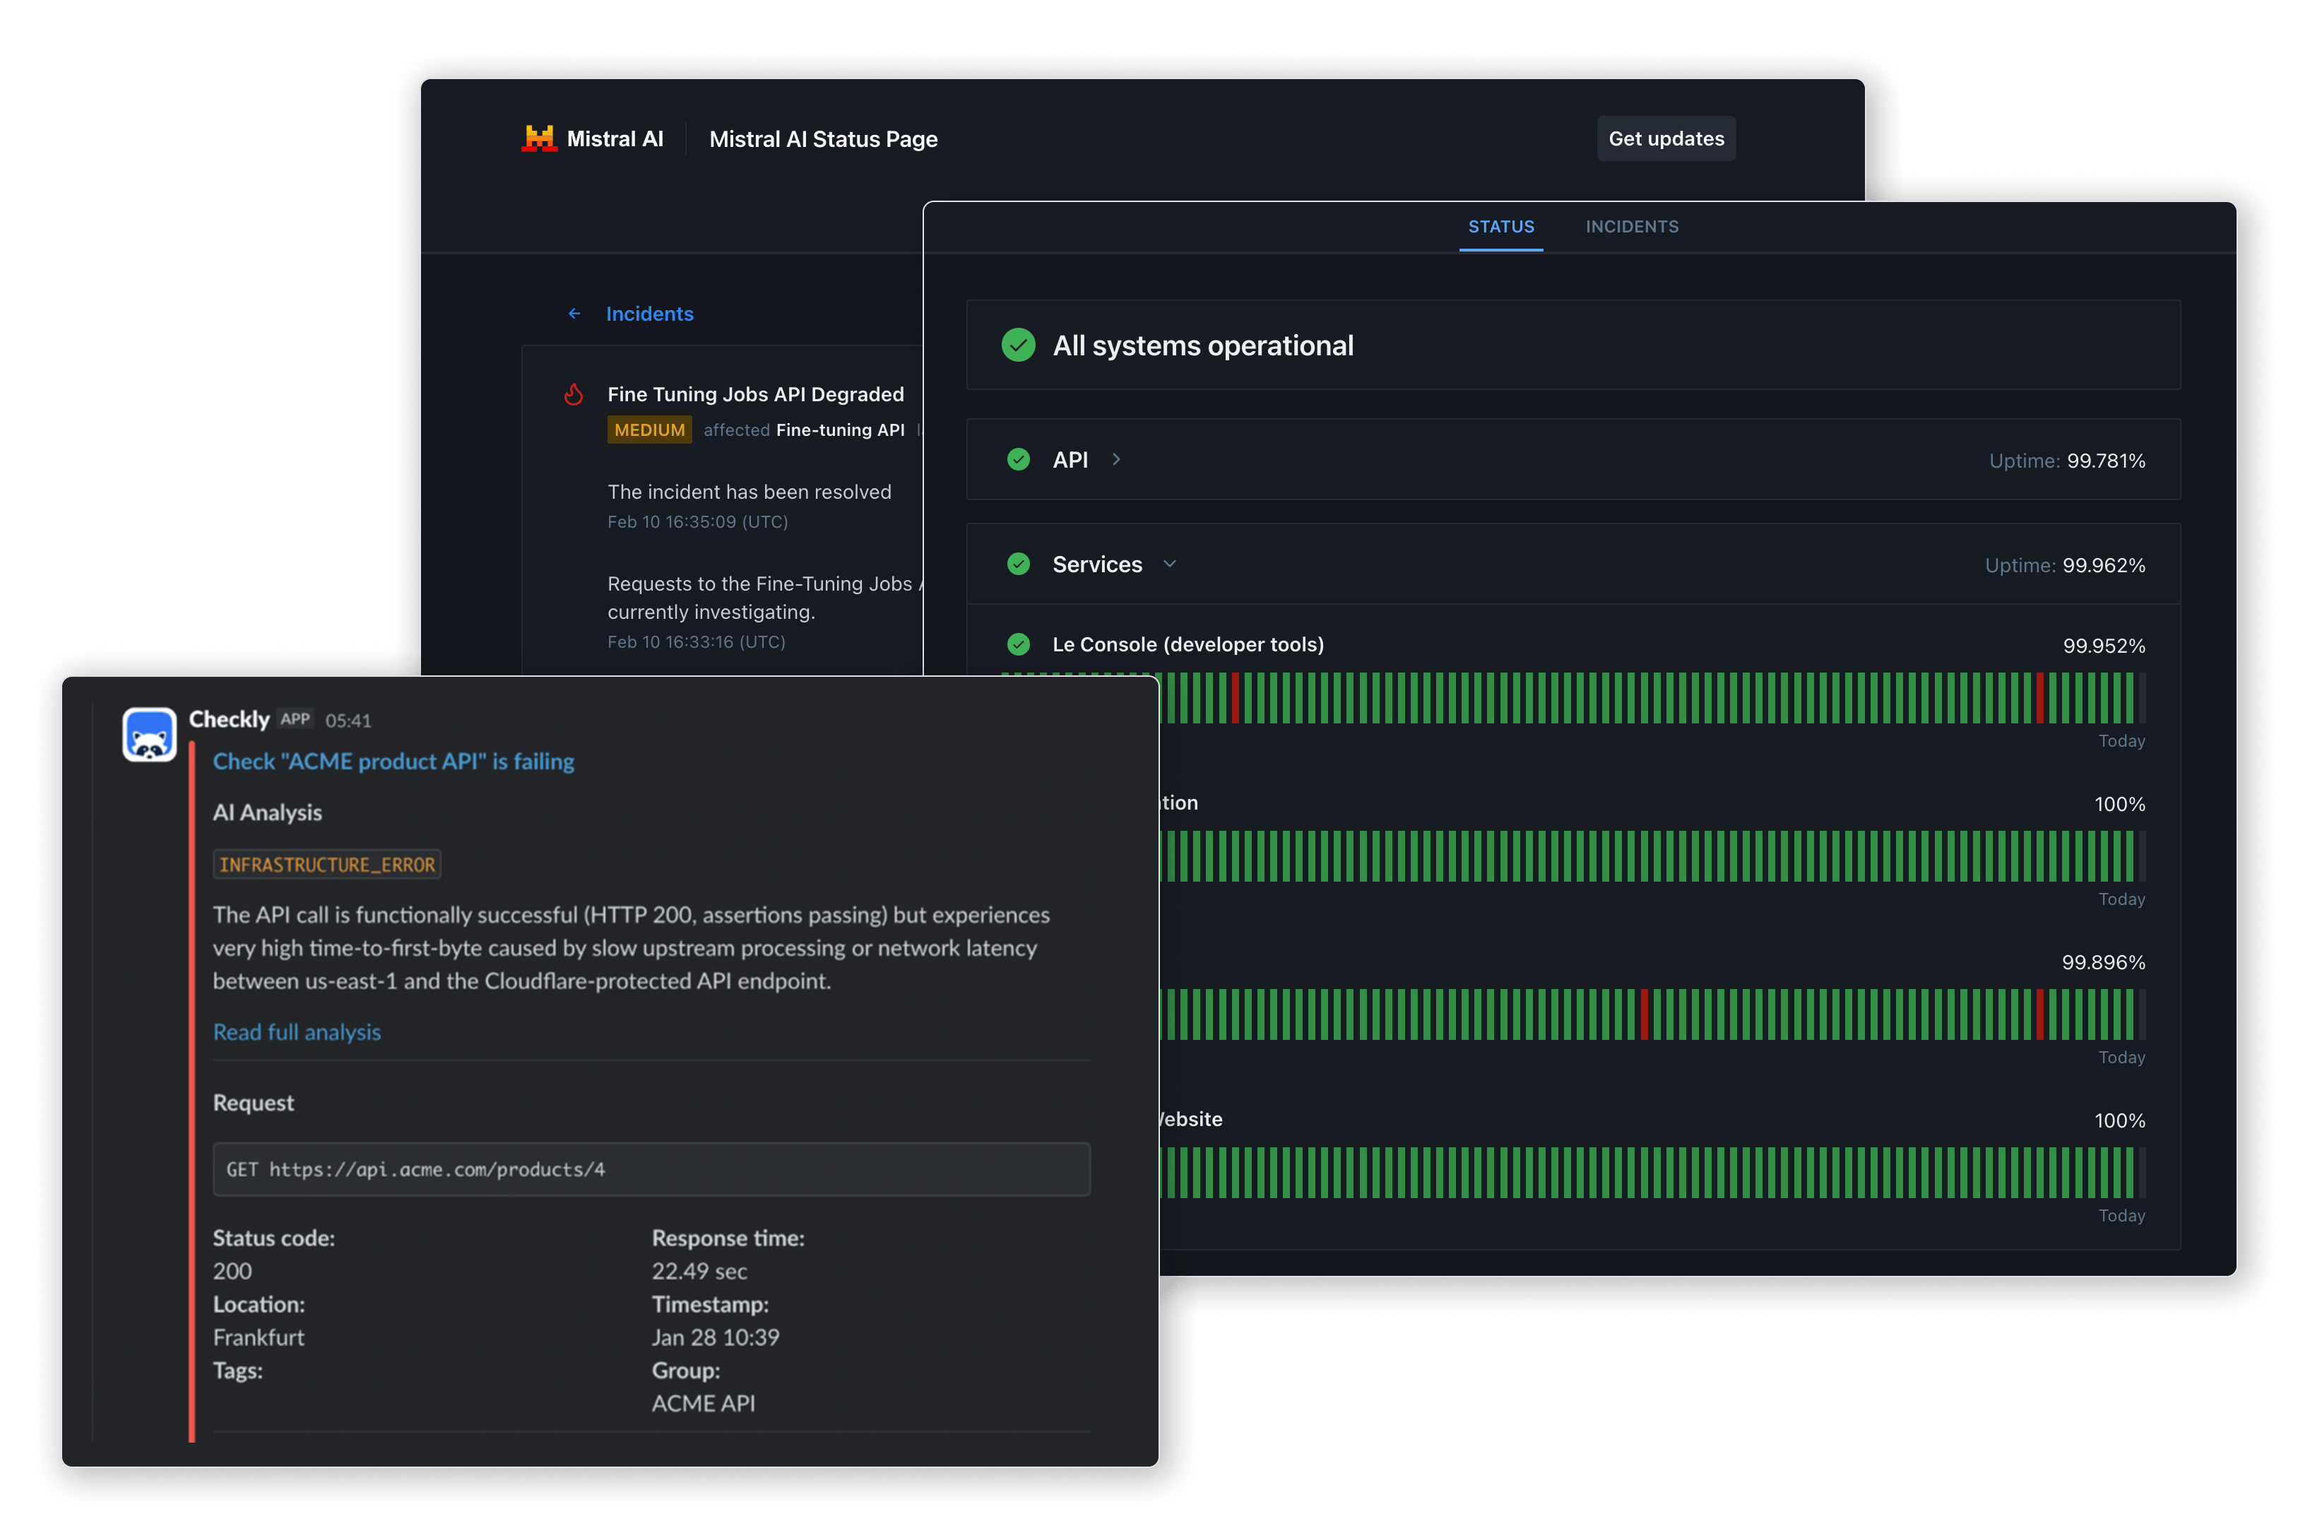The height and width of the screenshot is (1533, 2310).
Task: Click the Checkly raccoon avatar
Action: pyautogui.click(x=150, y=734)
